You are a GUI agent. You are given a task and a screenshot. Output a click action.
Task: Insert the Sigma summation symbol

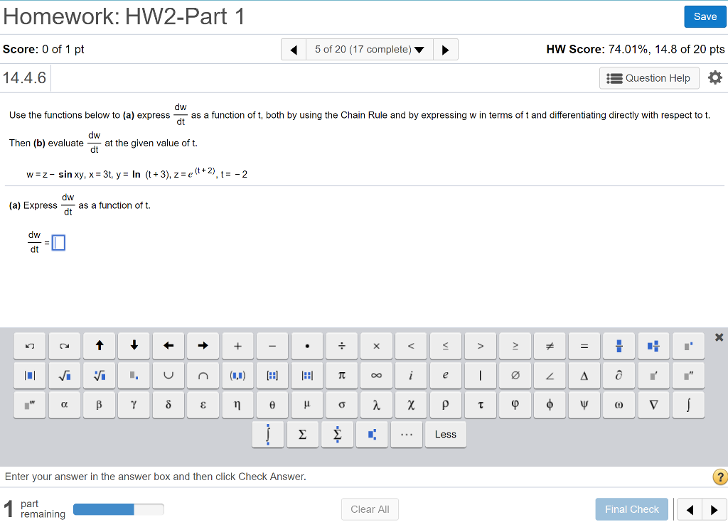click(x=303, y=434)
